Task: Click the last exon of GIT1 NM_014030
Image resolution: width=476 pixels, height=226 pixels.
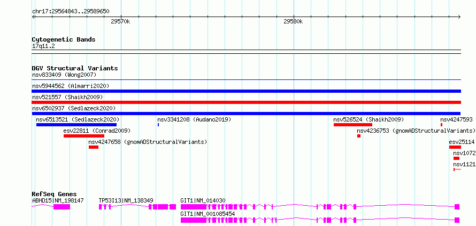Action: (457, 207)
